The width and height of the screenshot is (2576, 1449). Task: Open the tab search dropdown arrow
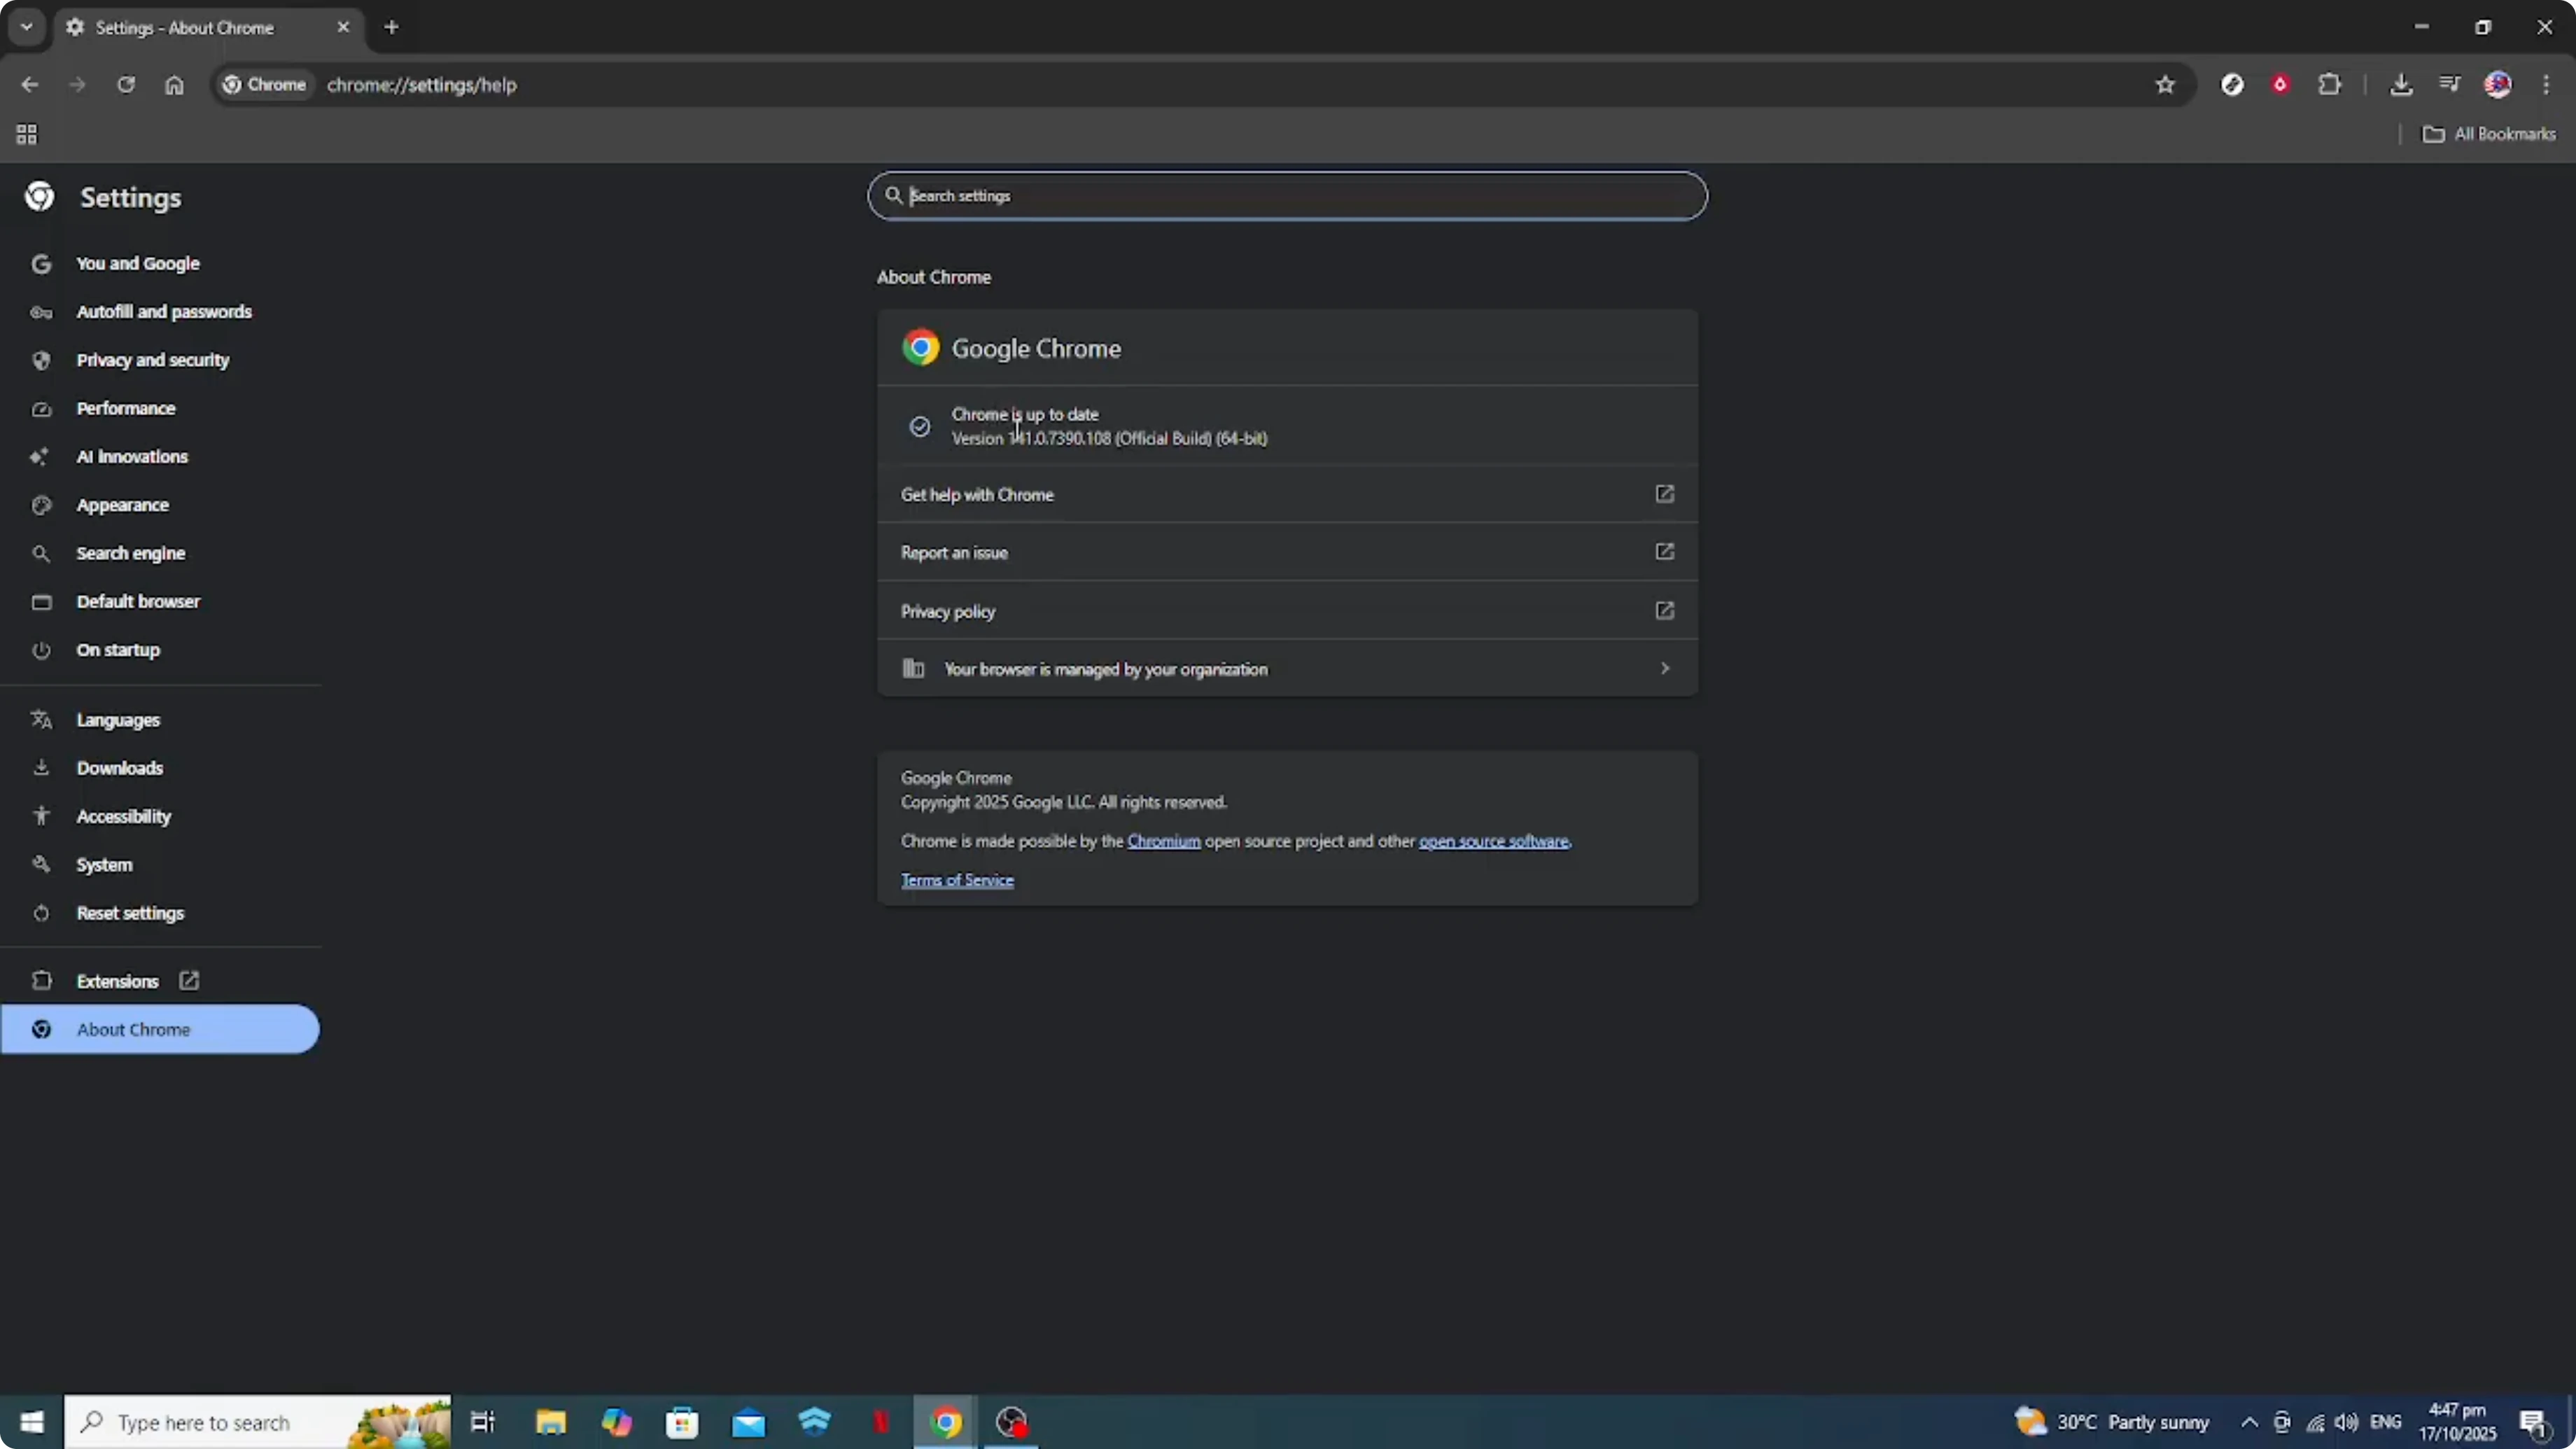(x=27, y=27)
